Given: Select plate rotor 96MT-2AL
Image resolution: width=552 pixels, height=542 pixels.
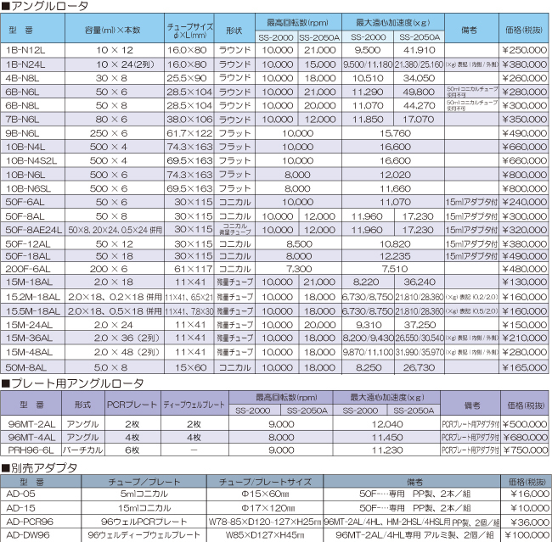Looking at the screenshot, I should coord(31,424).
